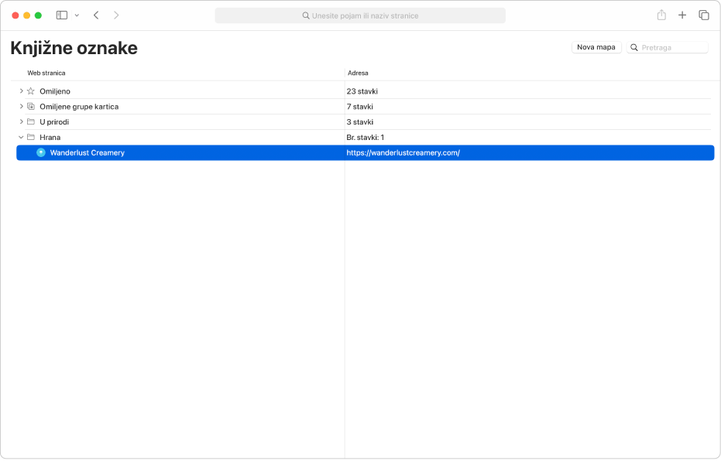721x461 pixels.
Task: Focus the Pretraga bookmarks search field
Action: coord(668,47)
